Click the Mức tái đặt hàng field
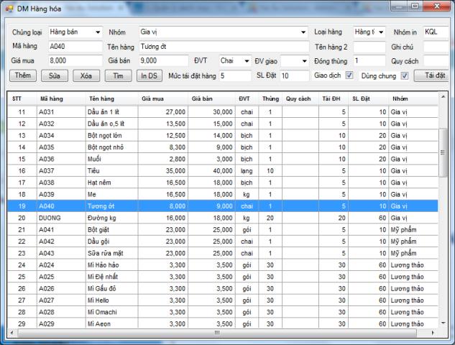 [x=235, y=75]
